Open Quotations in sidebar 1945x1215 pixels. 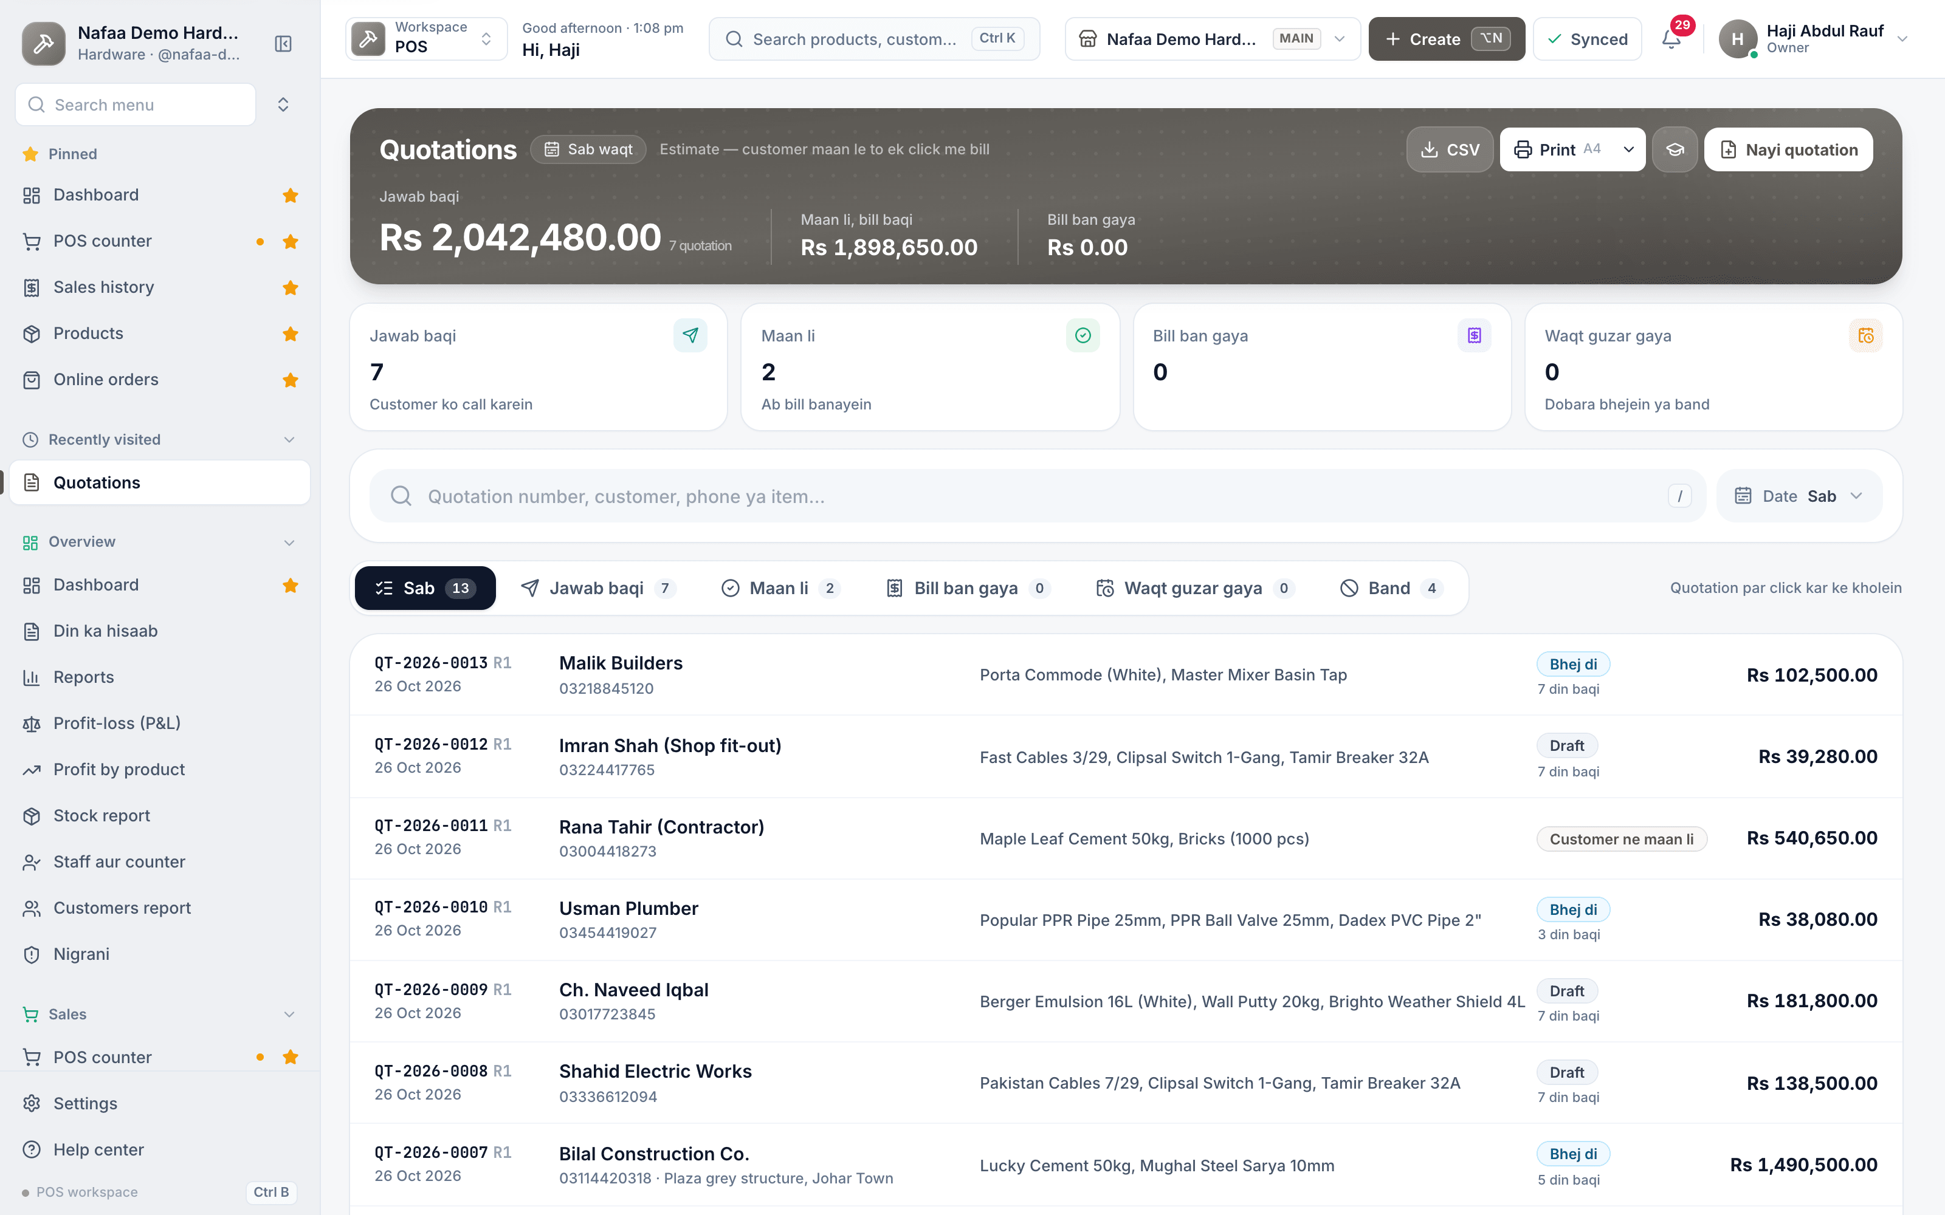159,482
